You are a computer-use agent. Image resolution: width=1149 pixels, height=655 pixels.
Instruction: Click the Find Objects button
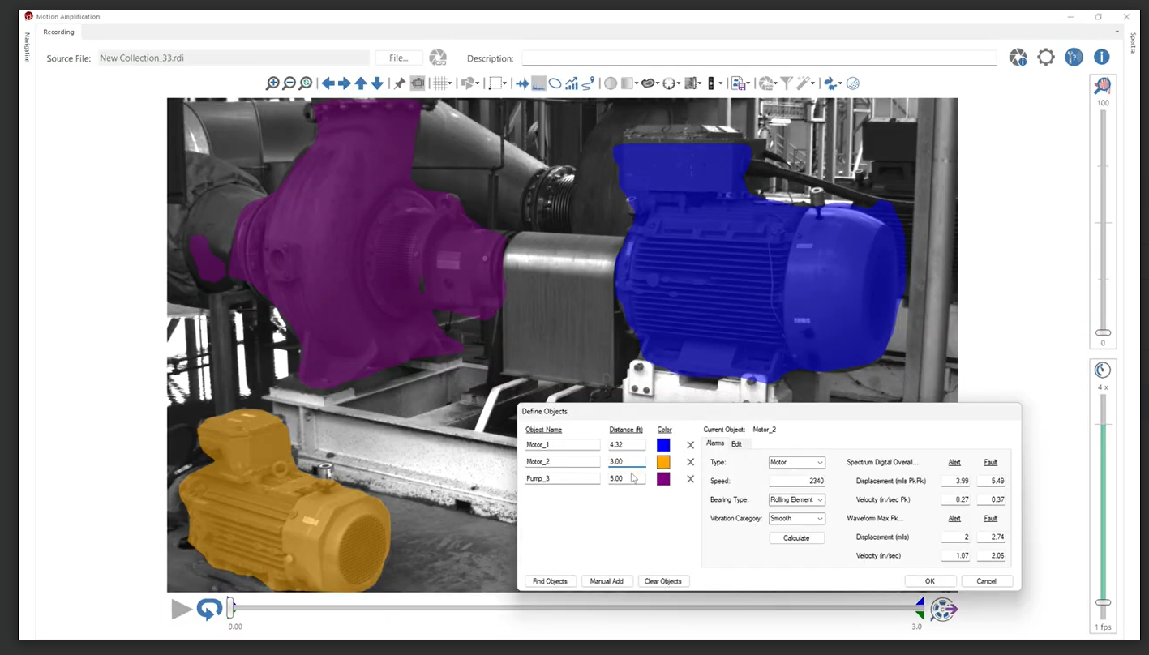pyautogui.click(x=551, y=581)
